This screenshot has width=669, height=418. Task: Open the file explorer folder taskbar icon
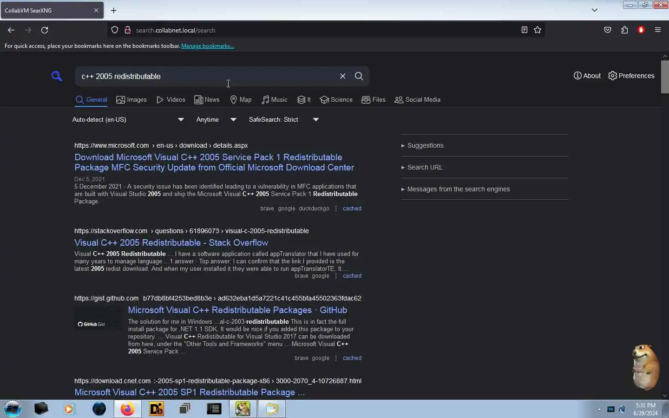pyautogui.click(x=272, y=409)
